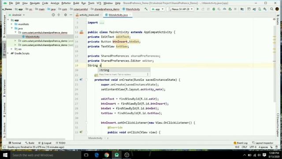Open the Windows notification center icon
This screenshot has height=159, width=282.
[264, 155]
